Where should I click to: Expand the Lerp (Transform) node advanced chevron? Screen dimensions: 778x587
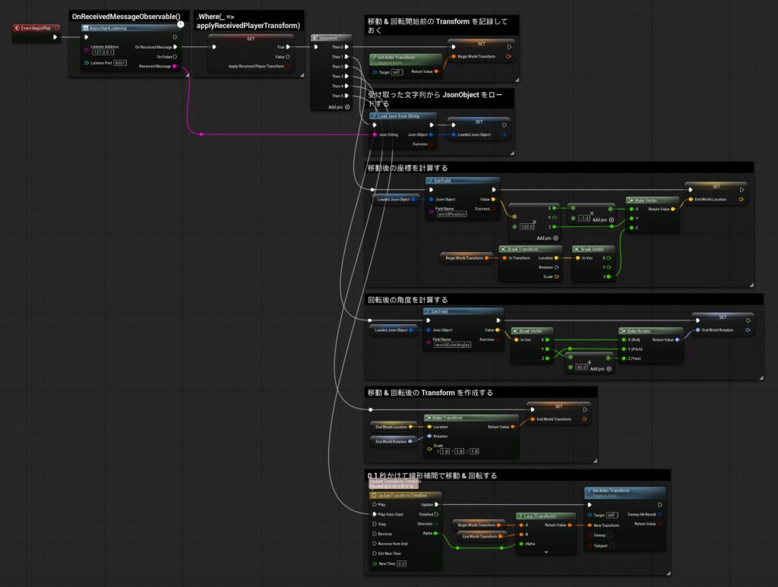[x=546, y=552]
